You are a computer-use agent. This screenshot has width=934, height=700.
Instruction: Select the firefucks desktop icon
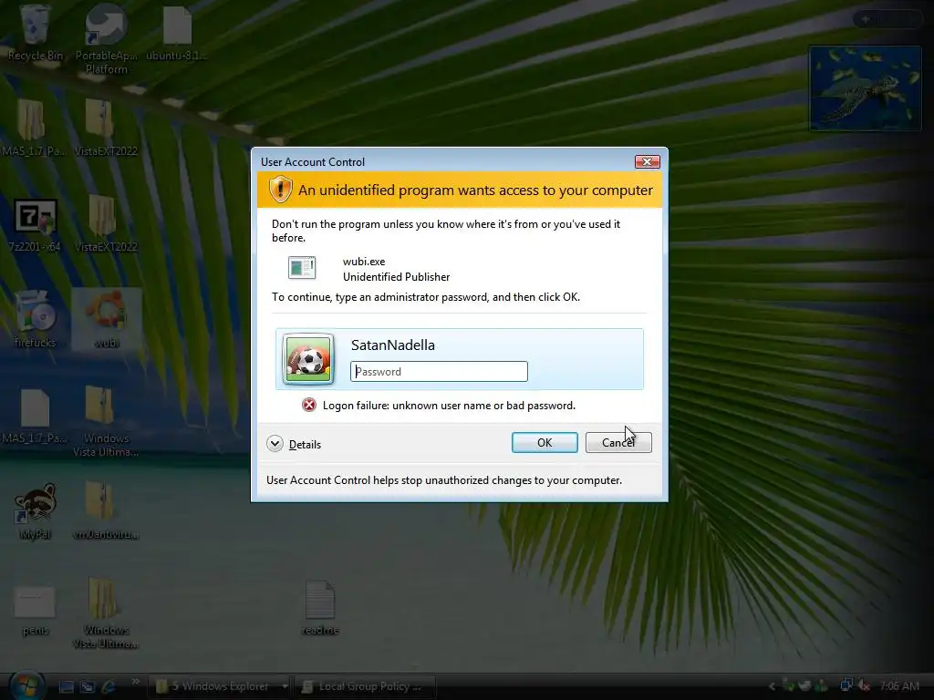coord(36,320)
